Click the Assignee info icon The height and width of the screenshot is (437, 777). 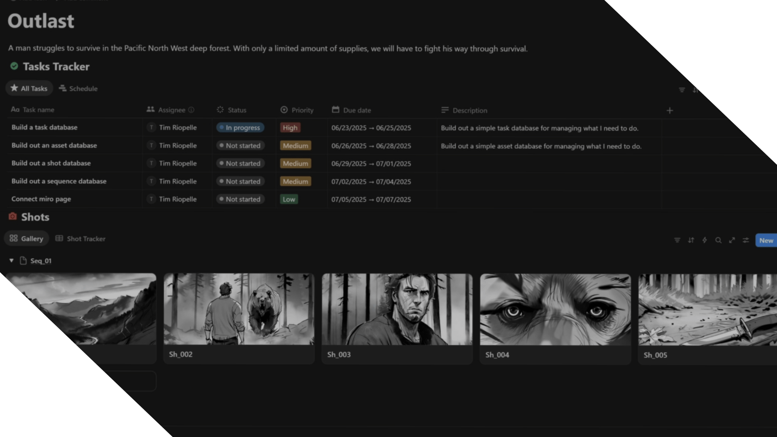191,110
